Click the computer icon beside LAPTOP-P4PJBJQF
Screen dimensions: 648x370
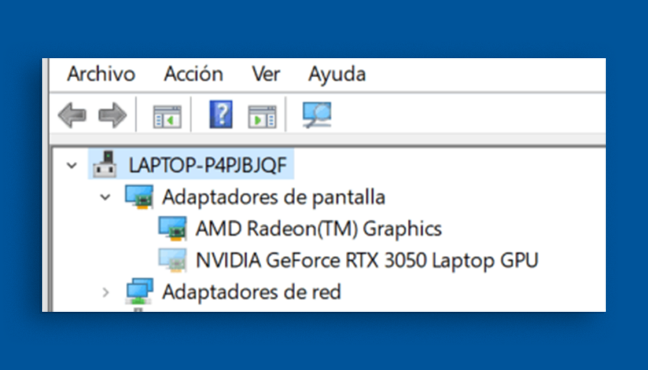click(106, 163)
